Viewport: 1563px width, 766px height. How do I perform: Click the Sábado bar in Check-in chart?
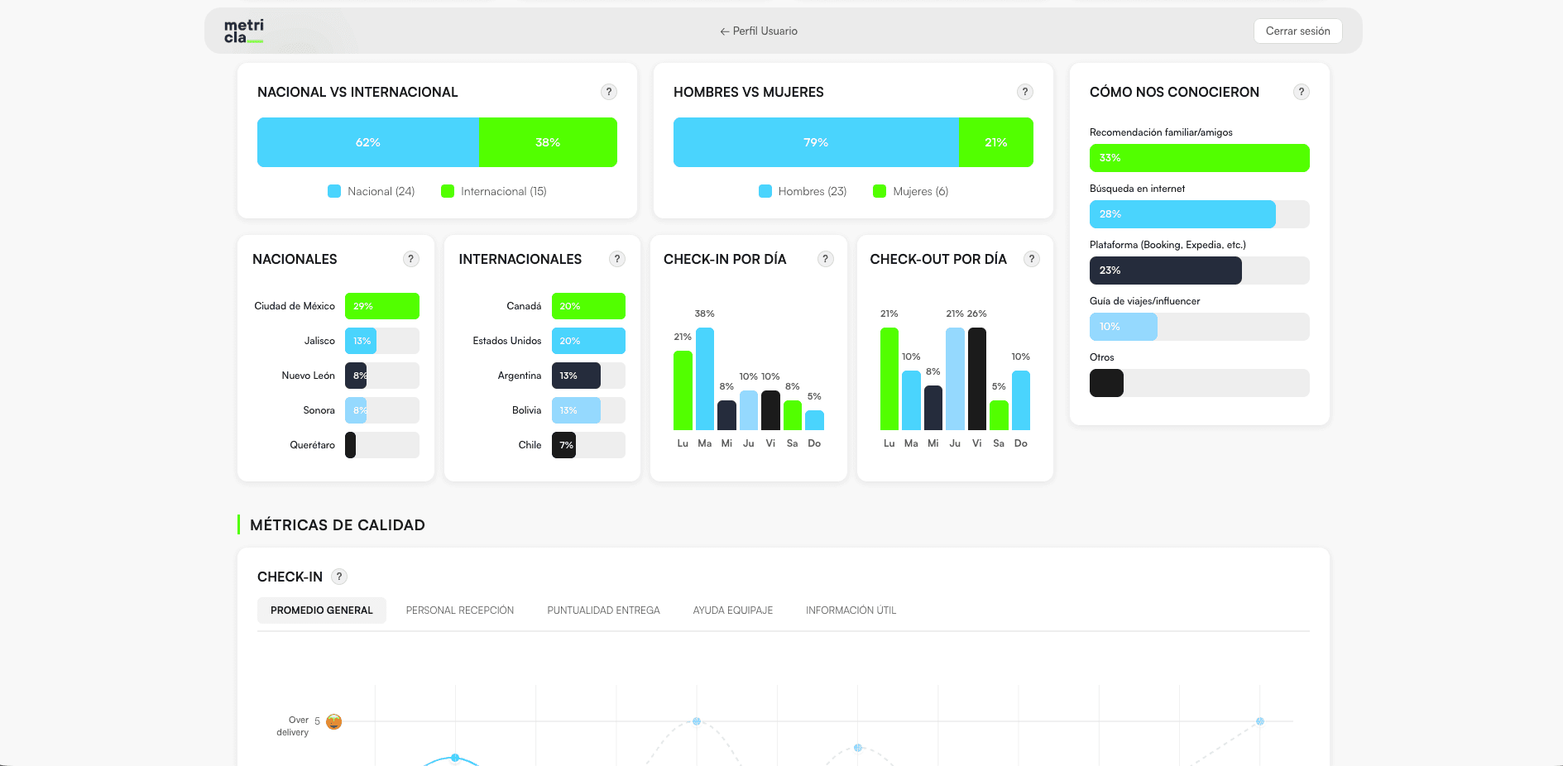coord(792,412)
